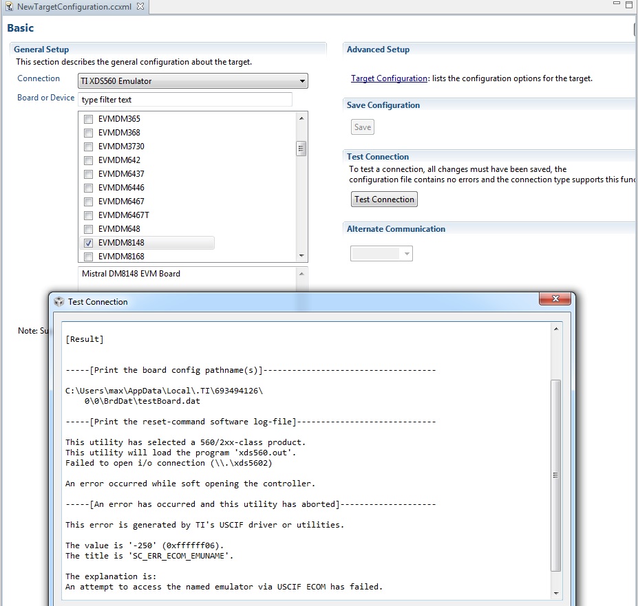Image resolution: width=638 pixels, height=606 pixels.
Task: Click the scrollbar down arrow of device list
Action: [x=301, y=255]
